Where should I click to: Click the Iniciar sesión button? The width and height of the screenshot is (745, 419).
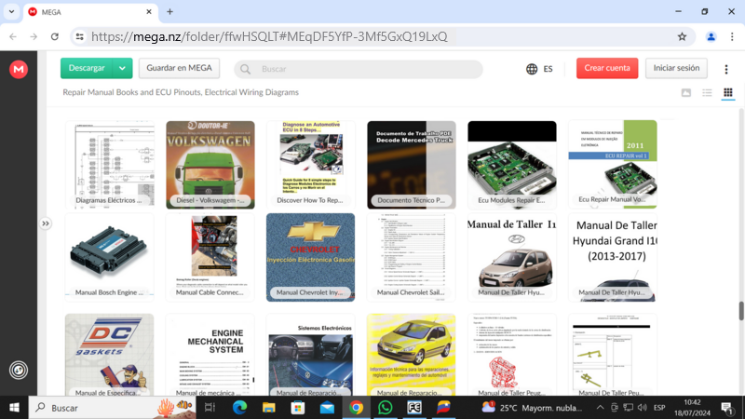(x=676, y=68)
